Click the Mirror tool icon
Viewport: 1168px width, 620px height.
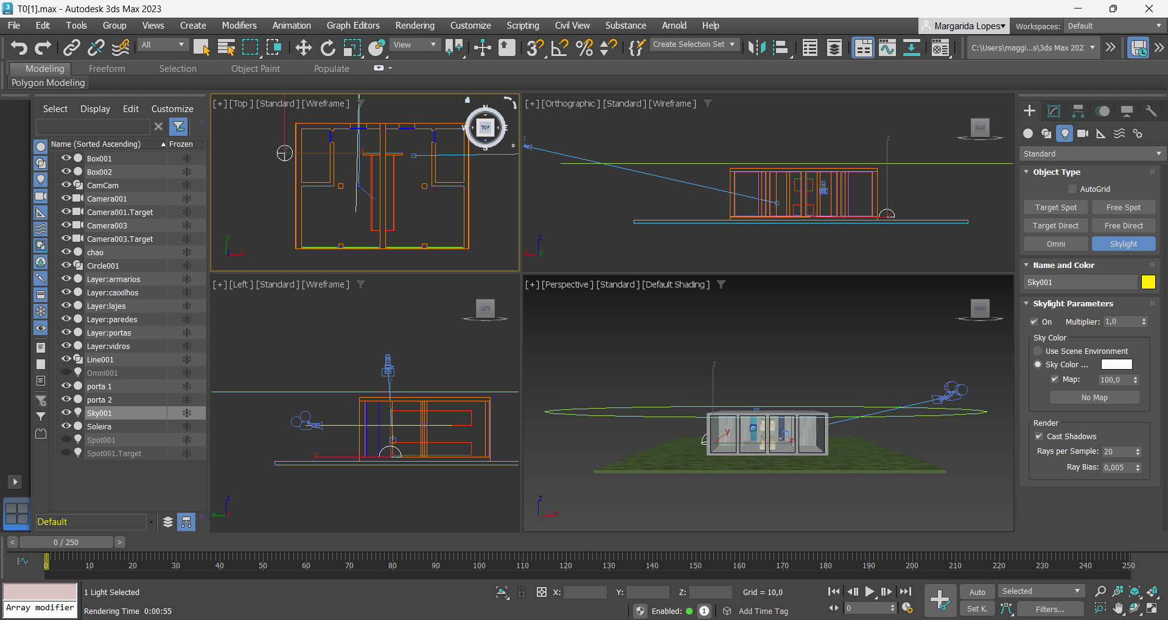point(757,48)
